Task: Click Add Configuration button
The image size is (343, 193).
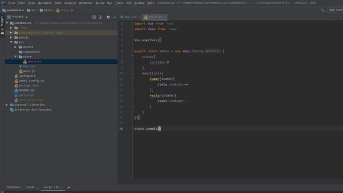Action: [335, 10]
